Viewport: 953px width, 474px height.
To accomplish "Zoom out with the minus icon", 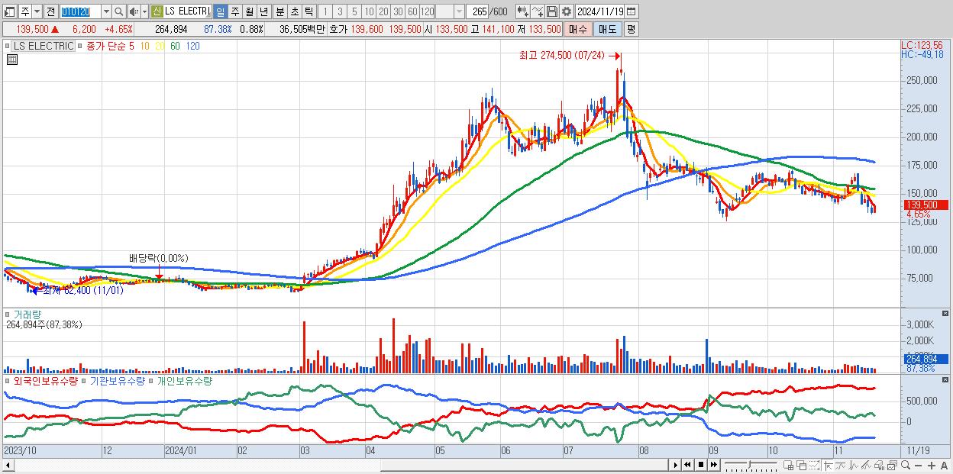I will point(919,465).
